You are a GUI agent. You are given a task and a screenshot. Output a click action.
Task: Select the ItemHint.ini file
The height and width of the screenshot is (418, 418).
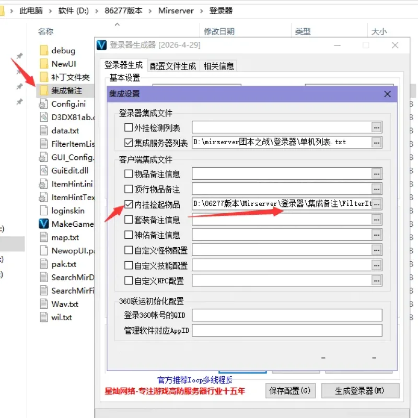72,184
